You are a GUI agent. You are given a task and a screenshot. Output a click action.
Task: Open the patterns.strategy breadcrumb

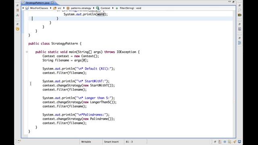pos(81,8)
